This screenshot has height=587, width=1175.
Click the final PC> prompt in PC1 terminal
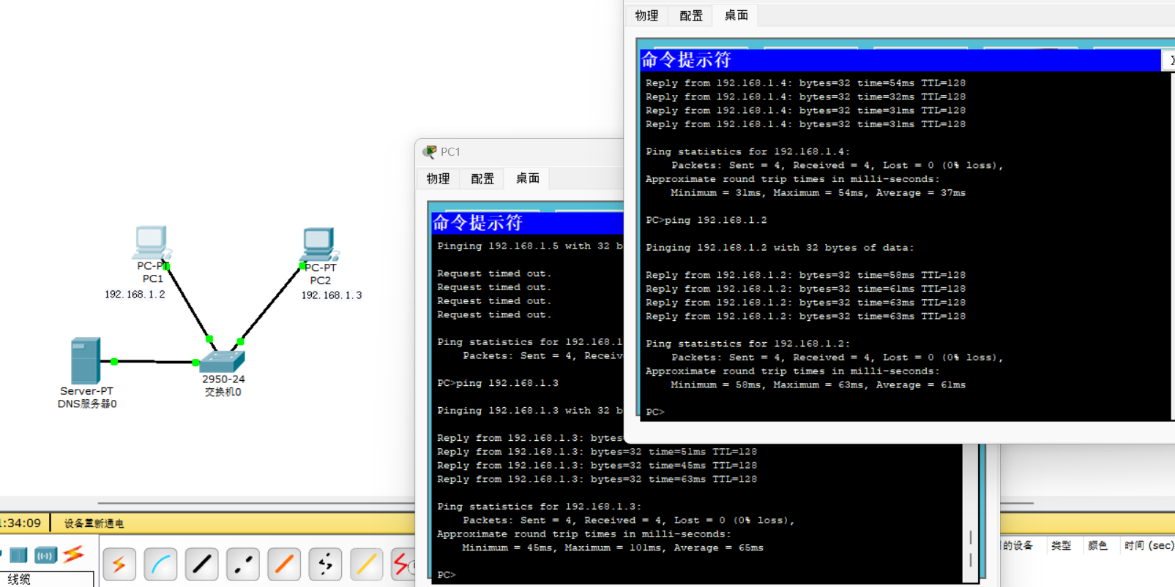447,575
